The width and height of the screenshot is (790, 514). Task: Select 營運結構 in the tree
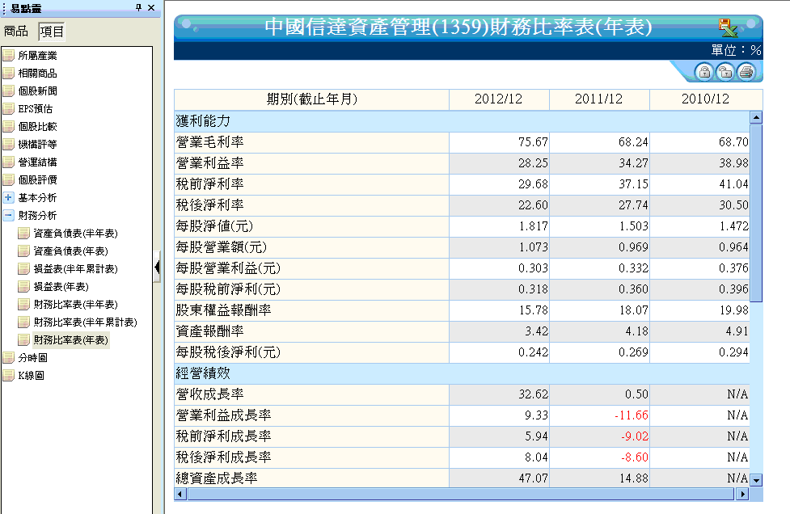pyautogui.click(x=38, y=162)
